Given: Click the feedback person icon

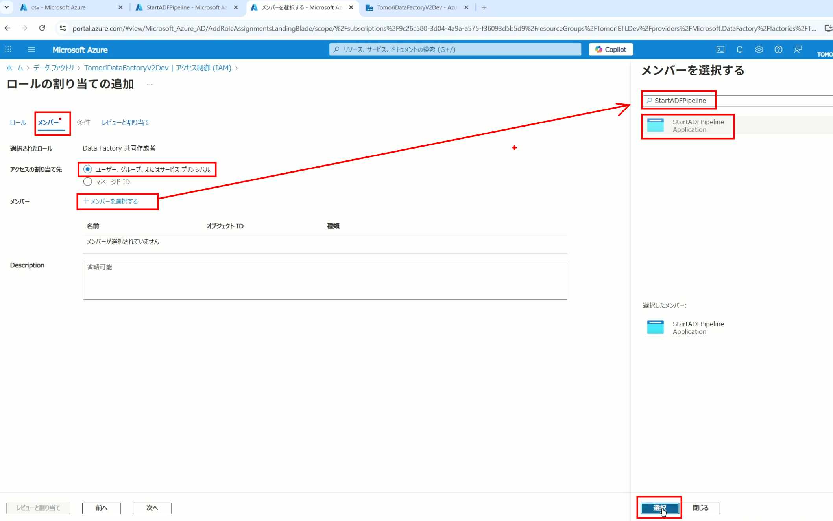Looking at the screenshot, I should pyautogui.click(x=798, y=50).
